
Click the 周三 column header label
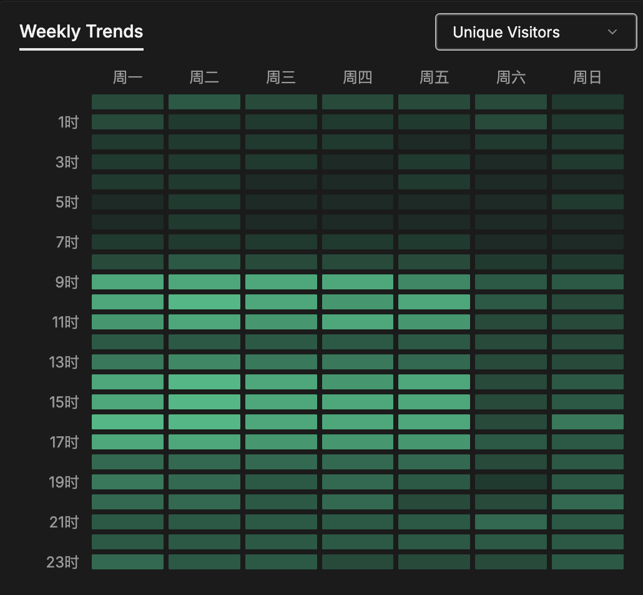pyautogui.click(x=281, y=77)
